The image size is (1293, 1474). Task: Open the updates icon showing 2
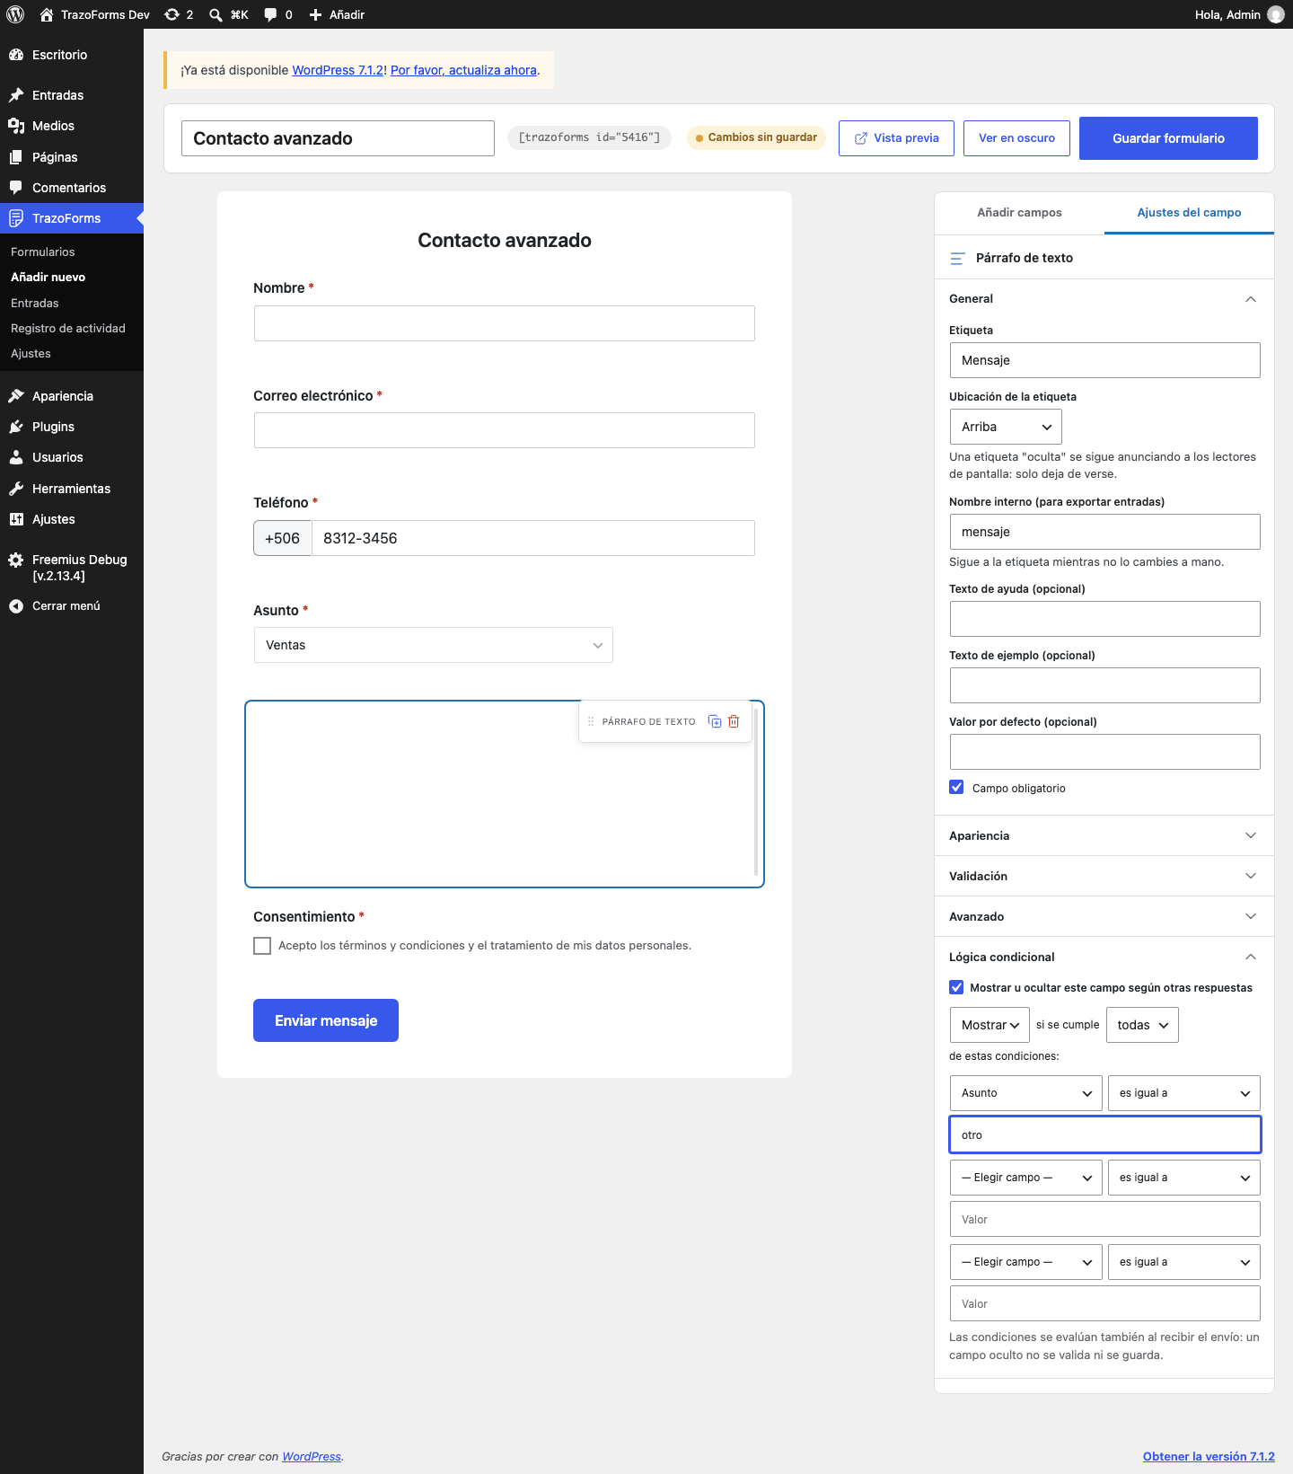(x=179, y=14)
